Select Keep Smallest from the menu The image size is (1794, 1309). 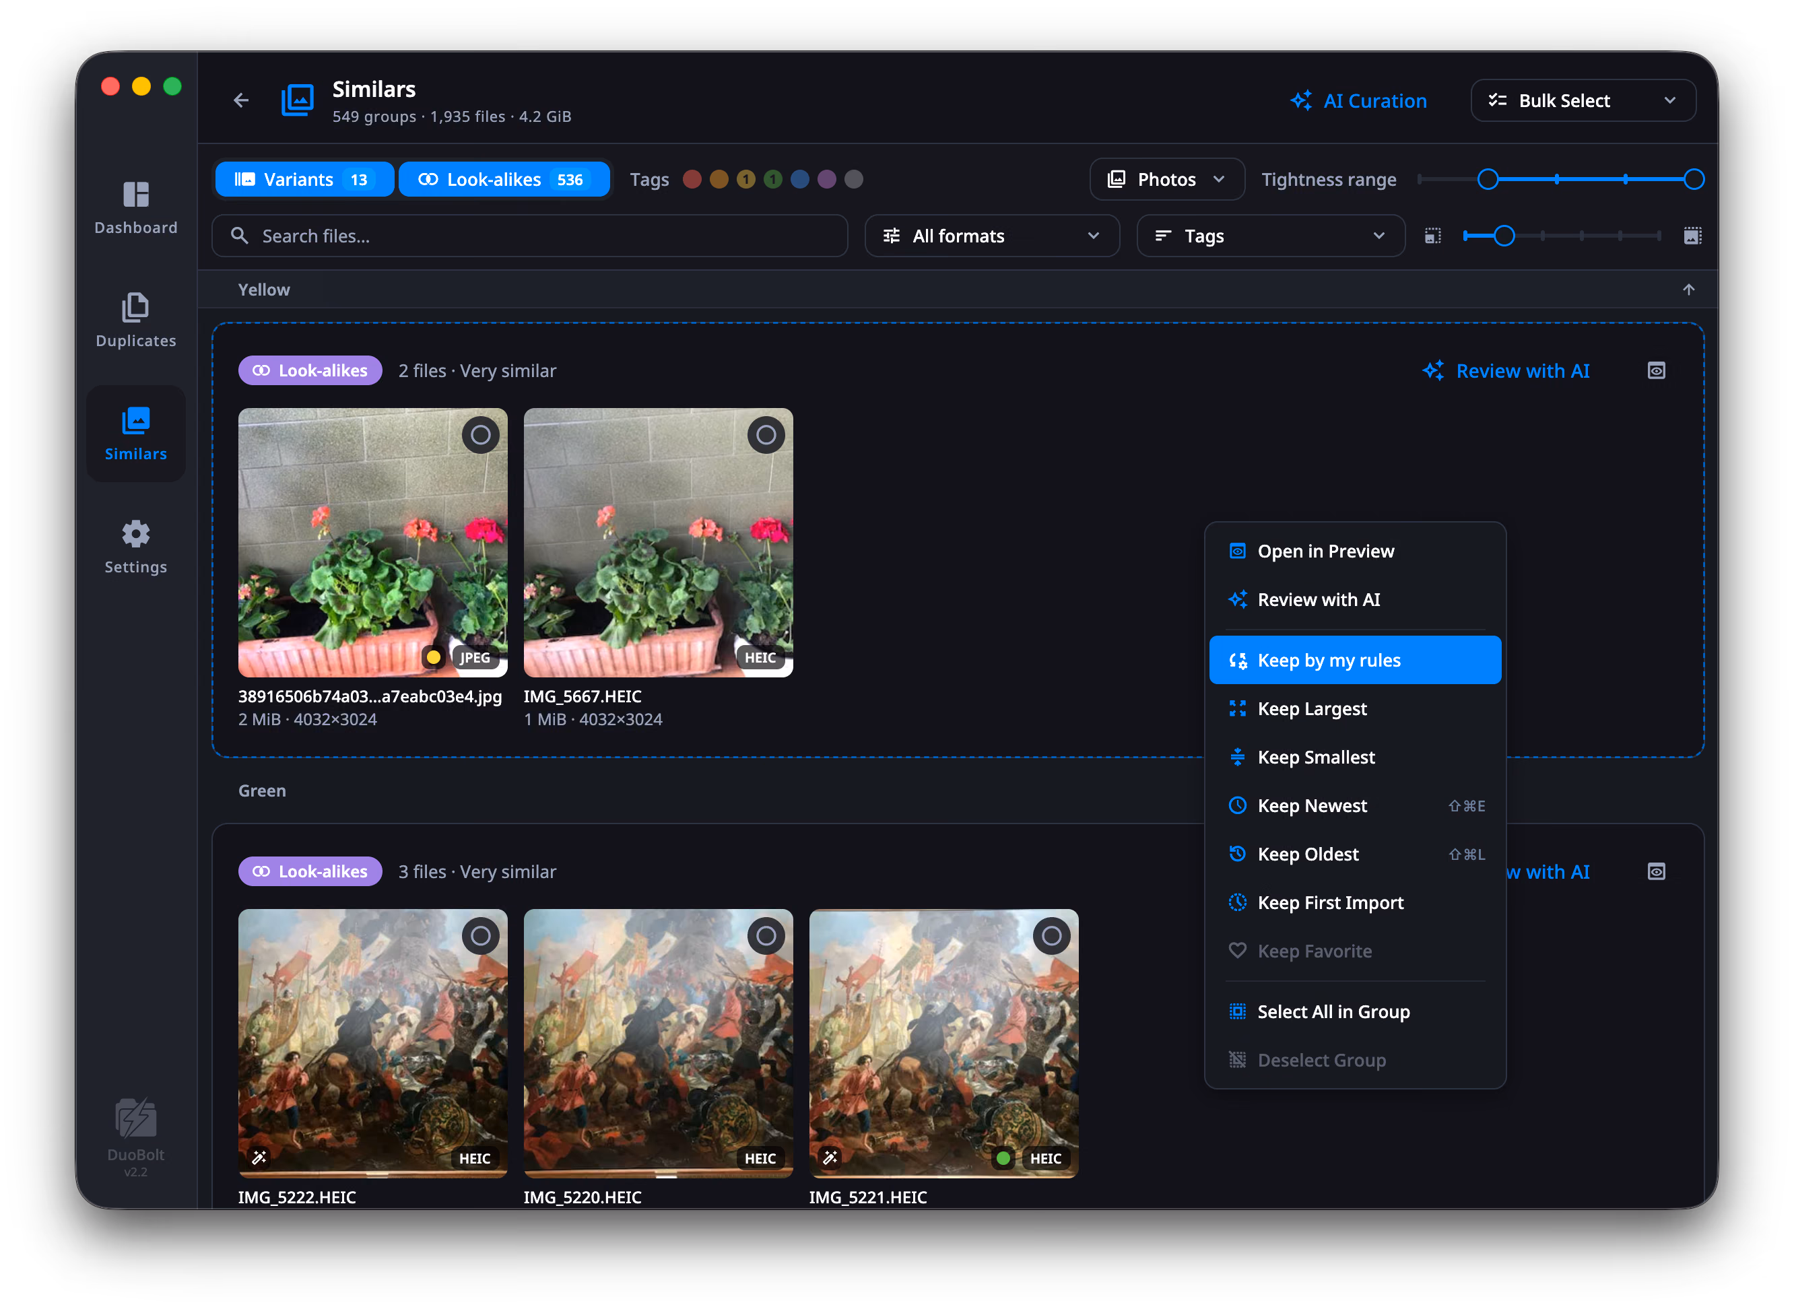1354,757
